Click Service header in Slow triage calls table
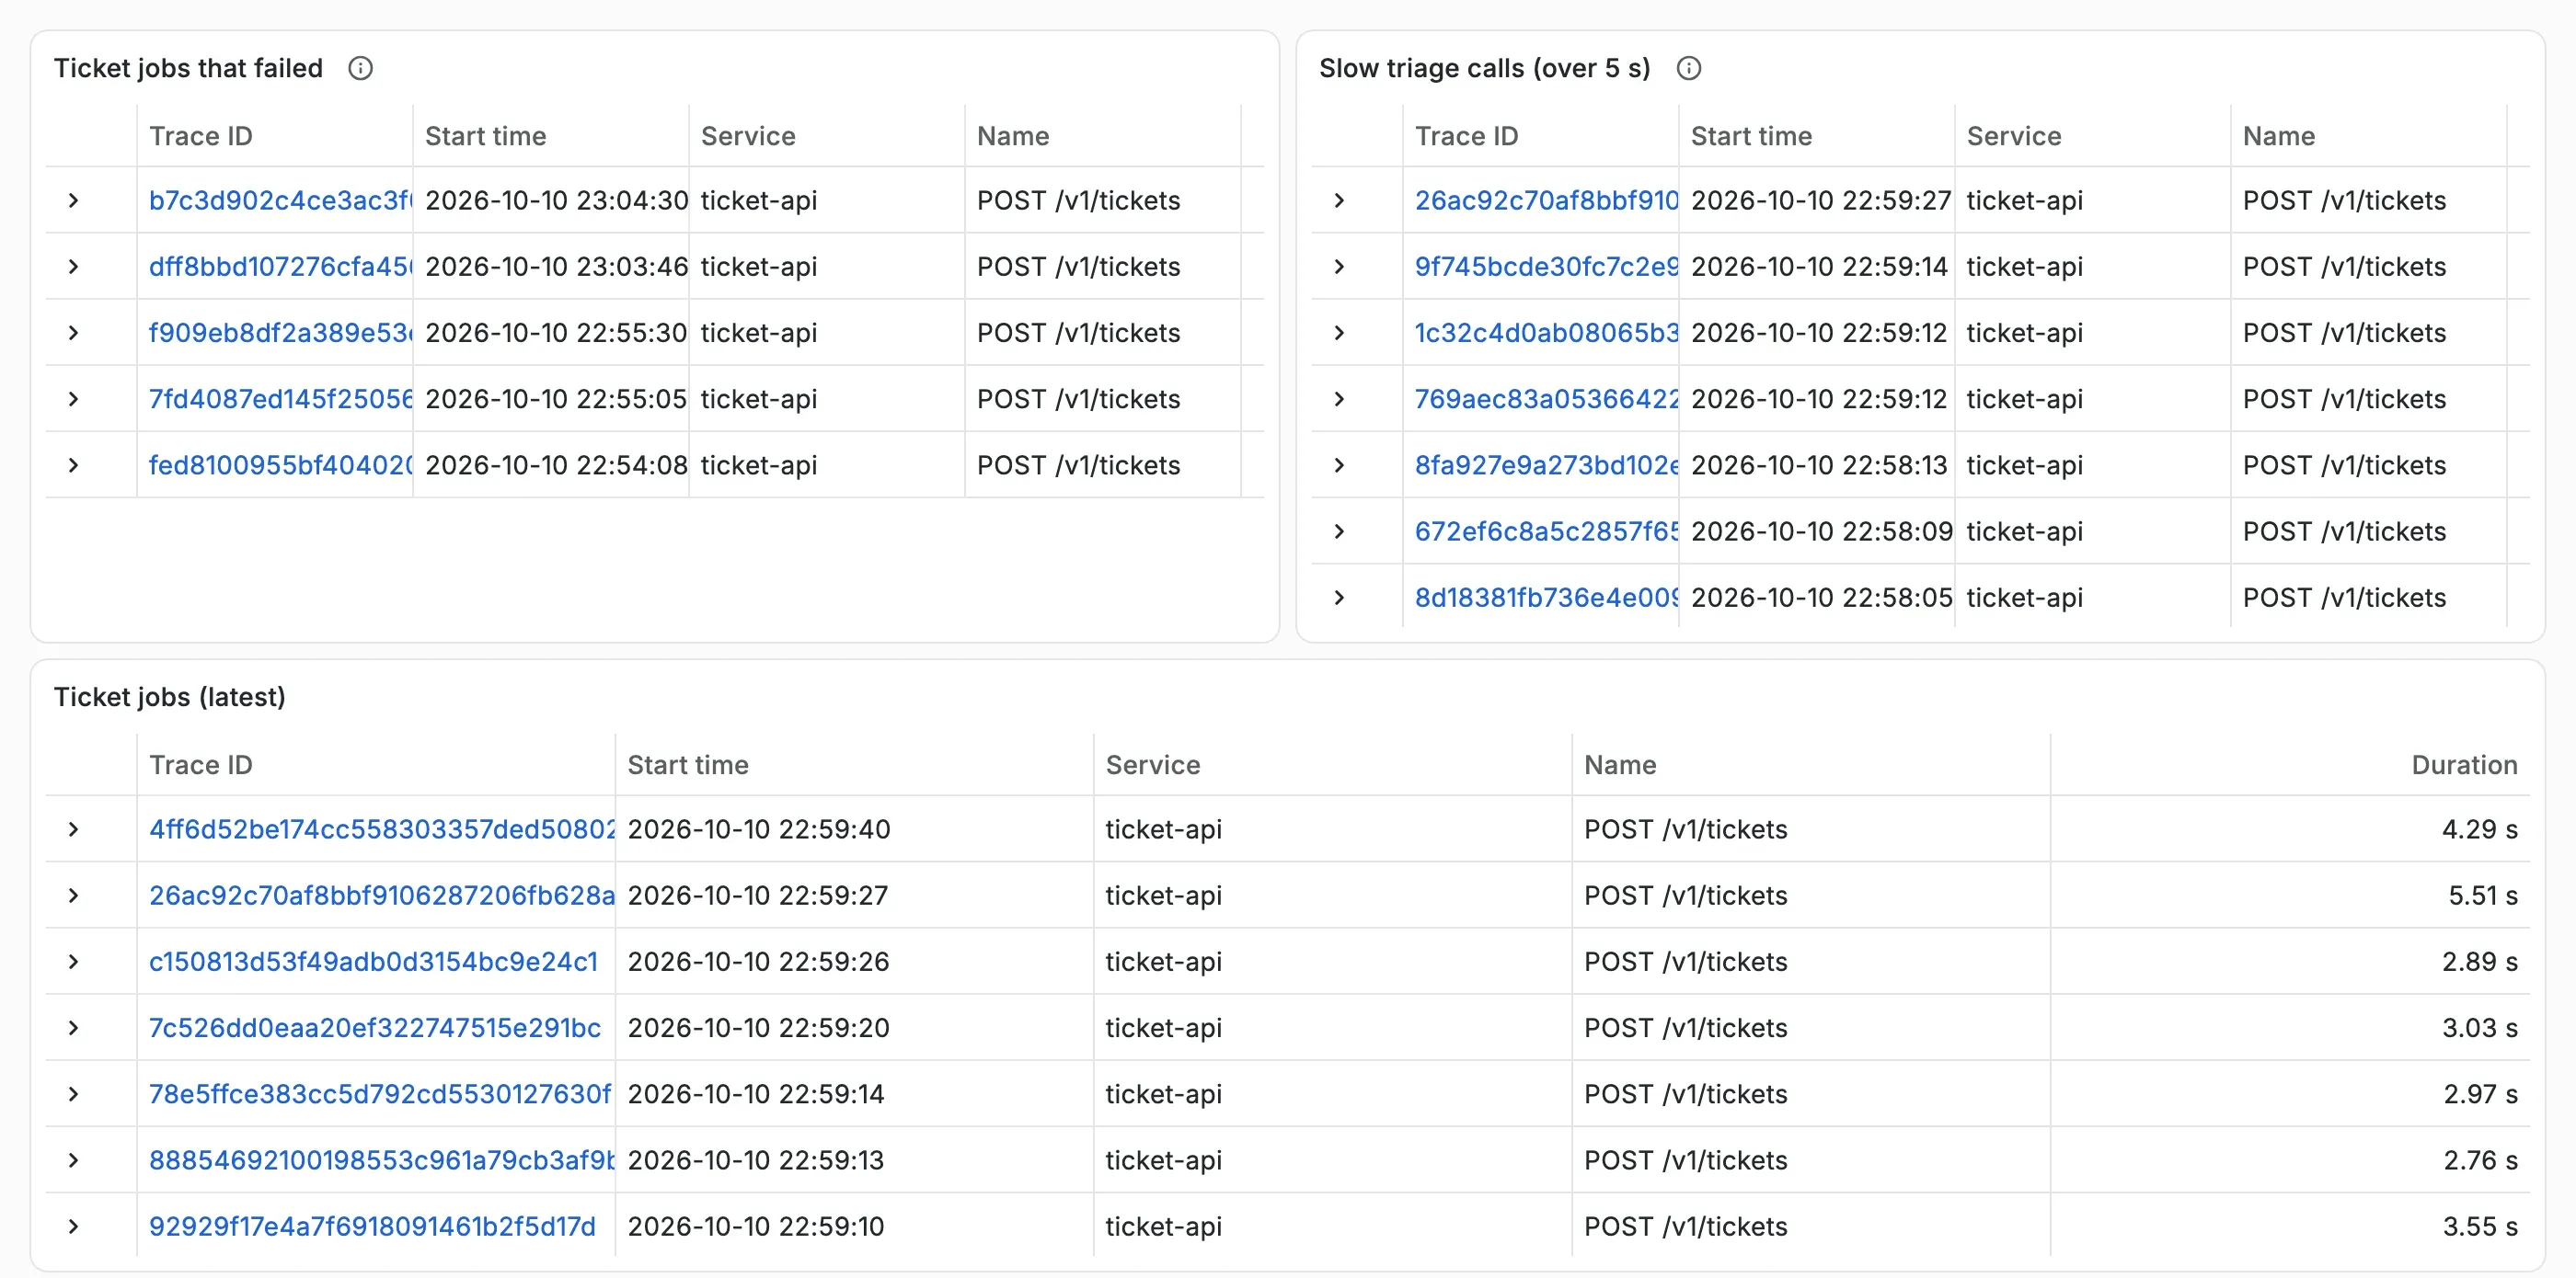 pyautogui.click(x=2013, y=136)
